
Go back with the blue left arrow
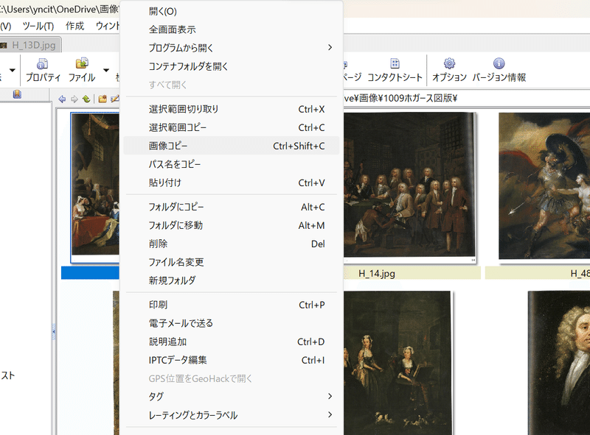[62, 99]
